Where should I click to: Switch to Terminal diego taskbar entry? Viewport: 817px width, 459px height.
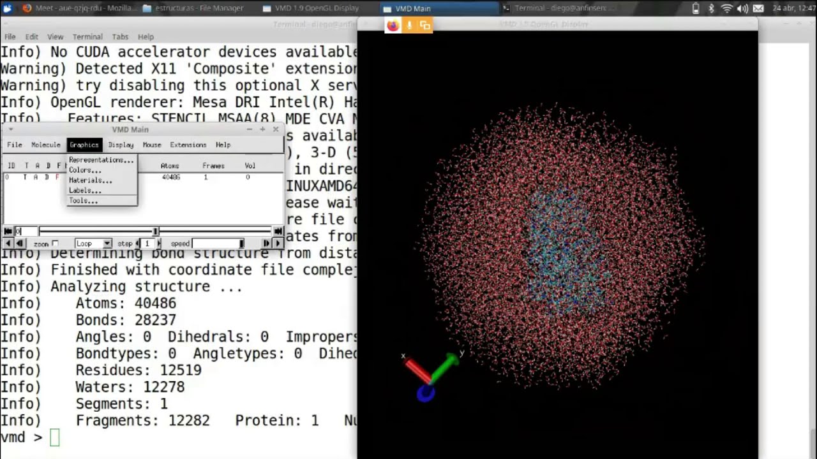pos(559,8)
